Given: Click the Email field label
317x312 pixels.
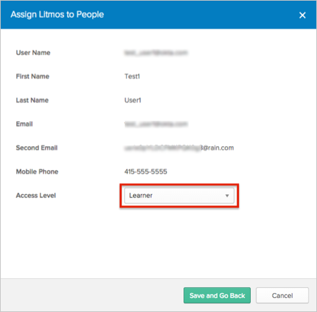Looking at the screenshot, I should click(25, 124).
